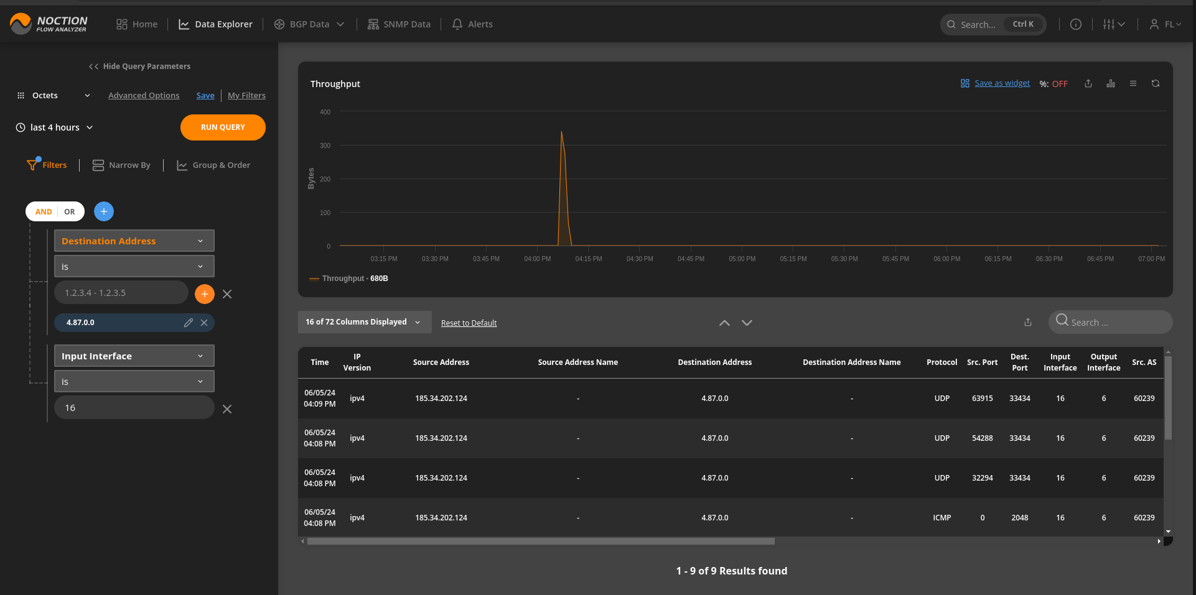Open the SNMP Data tab
Viewport: 1196px width, 595px height.
pyautogui.click(x=399, y=24)
